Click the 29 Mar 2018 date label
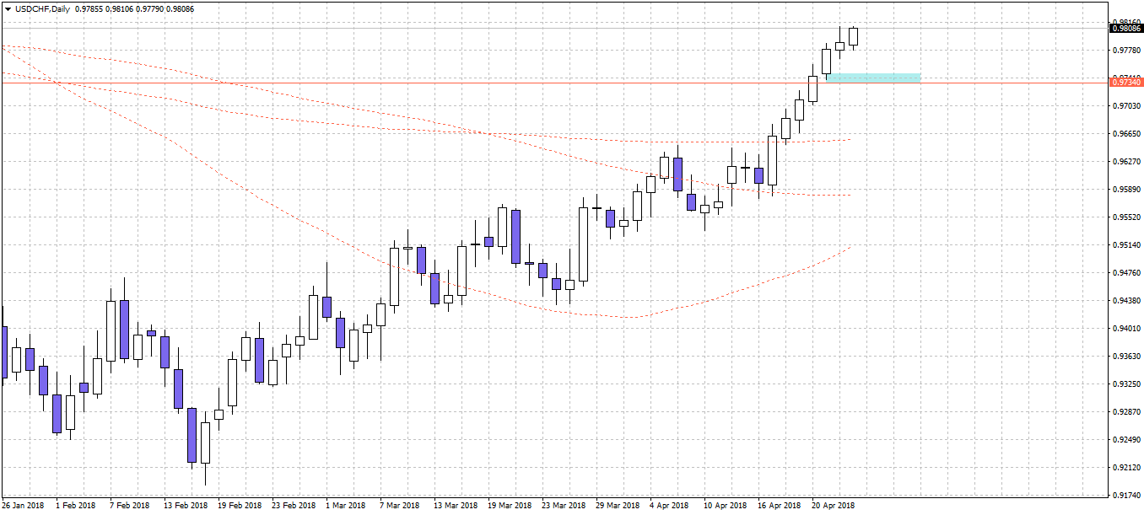 coord(618,506)
